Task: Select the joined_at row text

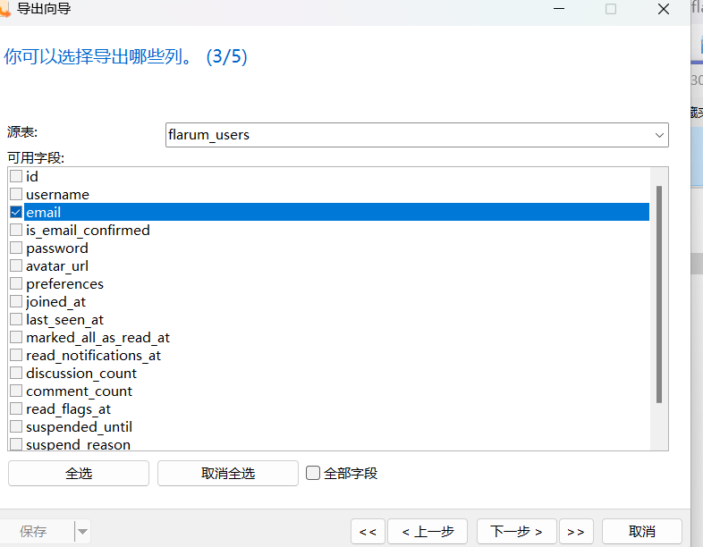Action: (55, 302)
